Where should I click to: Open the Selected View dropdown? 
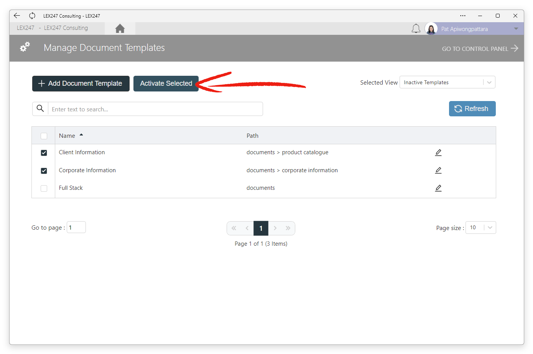447,82
